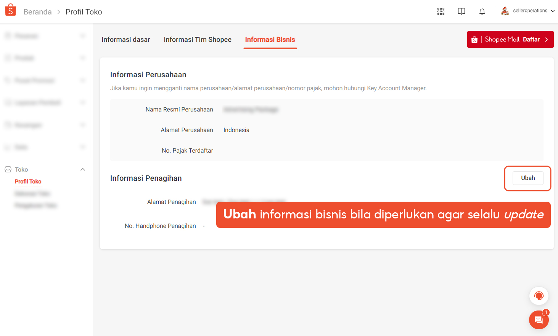Expand the selleroperations account dropdown arrow
Screen dimensions: 558x336
(x=553, y=11)
